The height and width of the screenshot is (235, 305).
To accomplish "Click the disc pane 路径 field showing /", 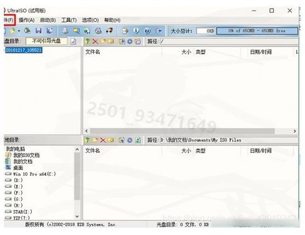I will [x=229, y=41].
